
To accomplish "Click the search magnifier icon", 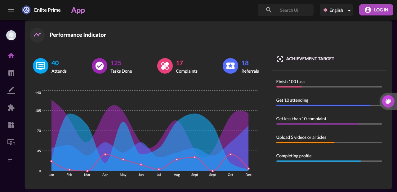I will point(269,10).
